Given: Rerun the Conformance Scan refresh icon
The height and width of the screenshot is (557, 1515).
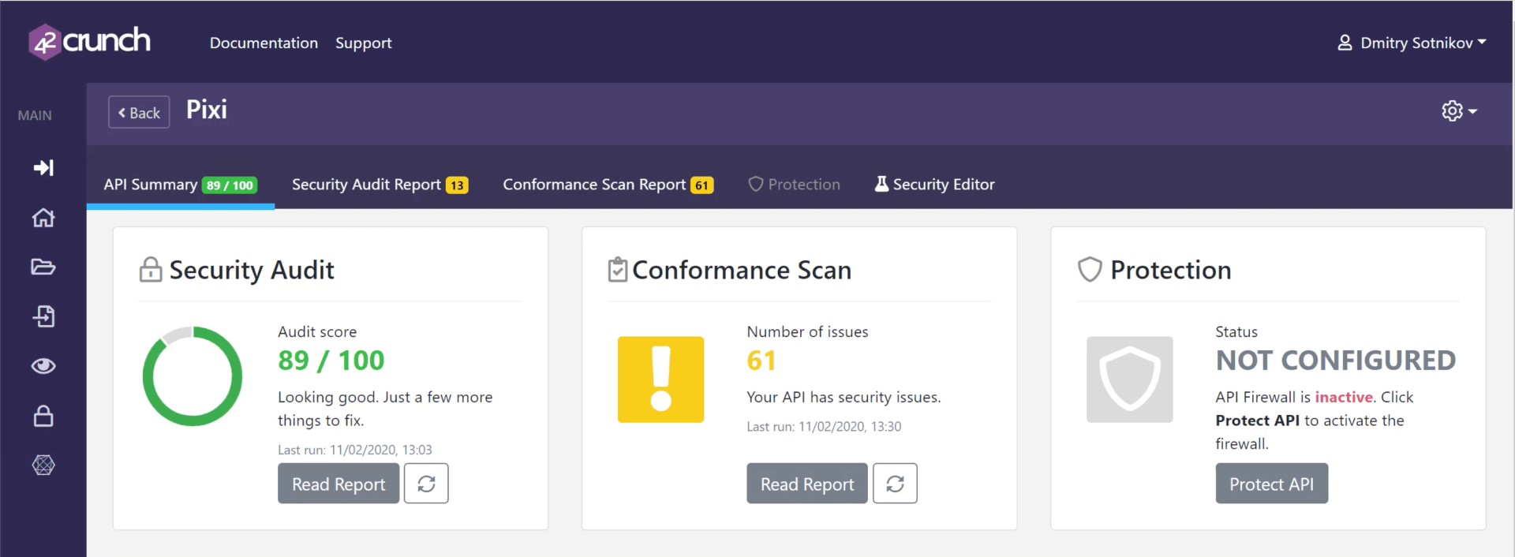Looking at the screenshot, I should pyautogui.click(x=895, y=484).
